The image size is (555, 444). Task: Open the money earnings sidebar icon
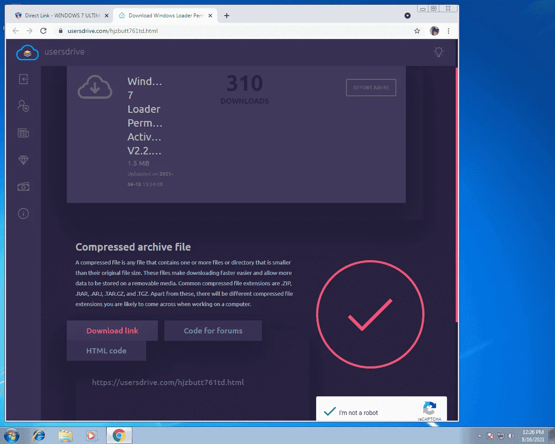pos(23,186)
